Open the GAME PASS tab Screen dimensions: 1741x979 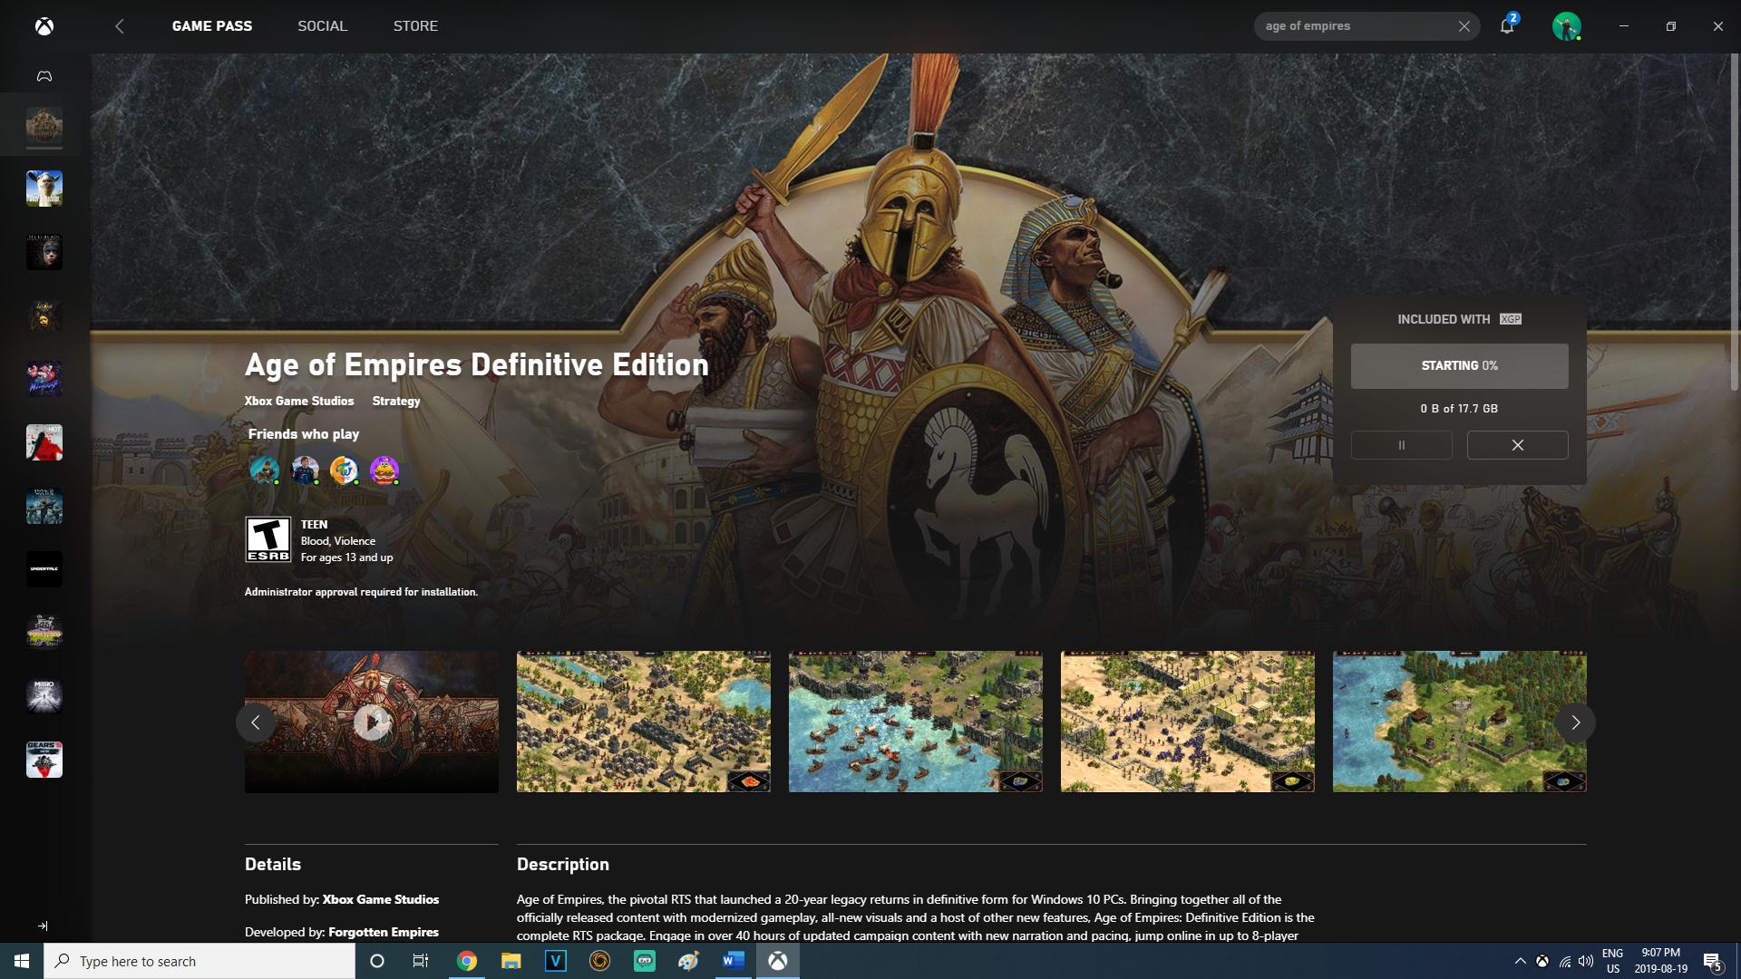(212, 26)
